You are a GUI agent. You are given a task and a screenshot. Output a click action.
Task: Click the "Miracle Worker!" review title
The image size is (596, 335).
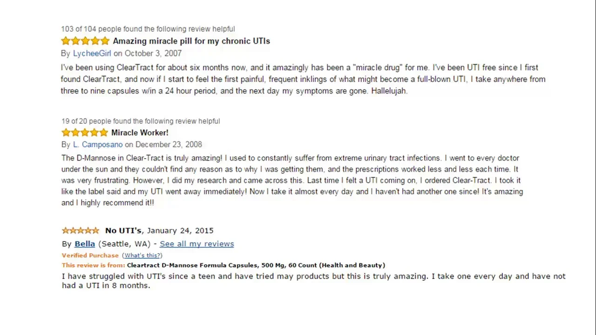(140, 133)
